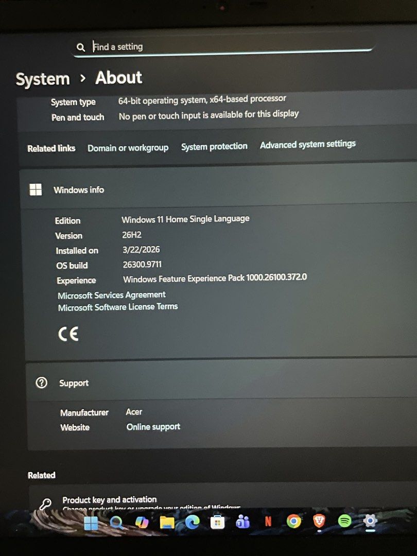Click the About page title
Image resolution: width=417 pixels, height=556 pixels.
(119, 78)
